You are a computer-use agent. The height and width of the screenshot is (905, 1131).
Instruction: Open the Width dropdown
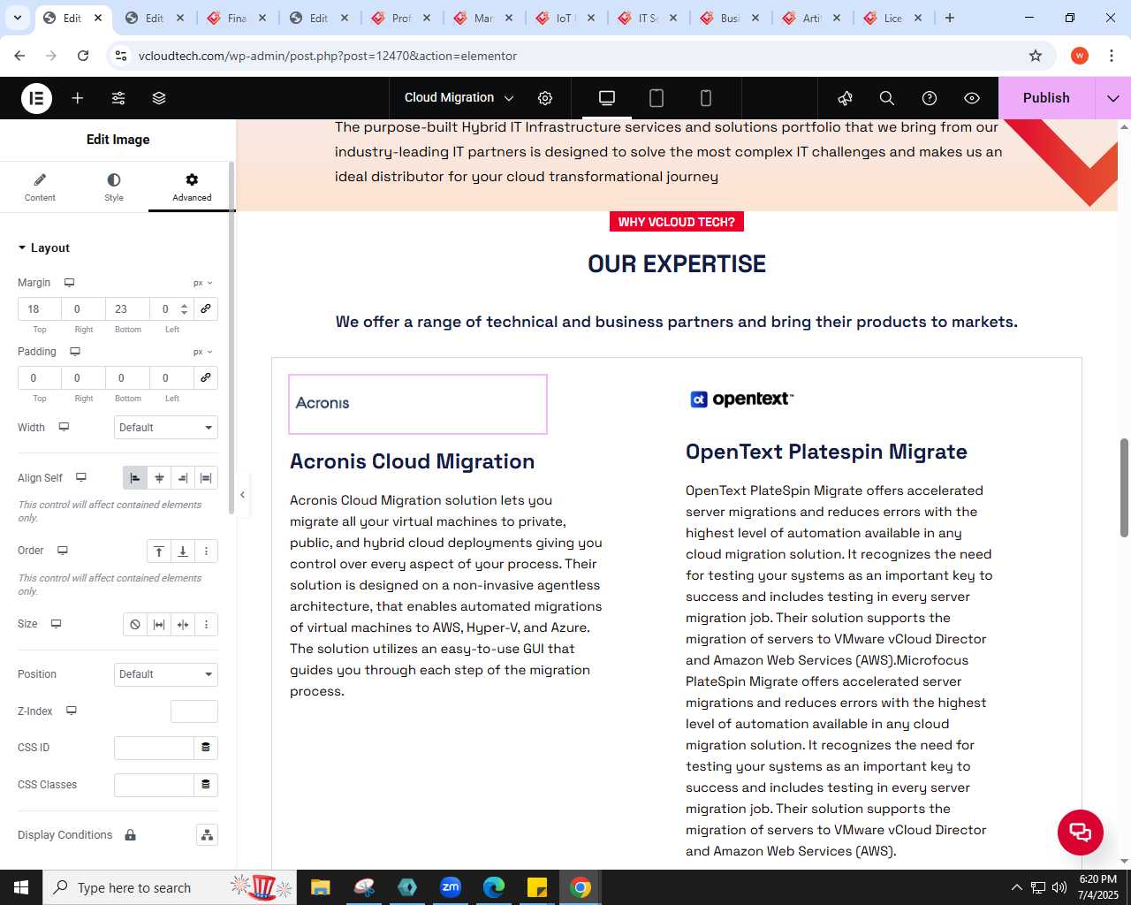click(166, 428)
